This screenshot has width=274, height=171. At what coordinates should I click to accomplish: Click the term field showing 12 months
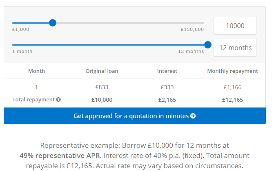point(235,48)
